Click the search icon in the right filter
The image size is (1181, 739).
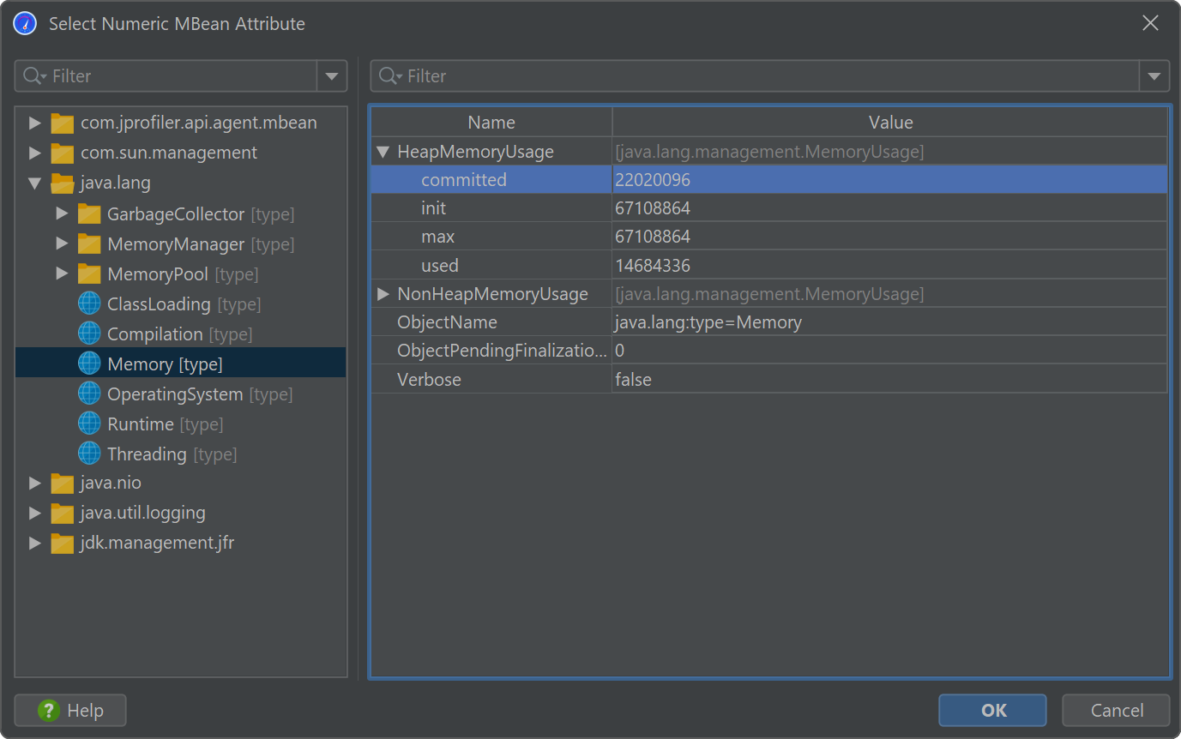tap(389, 76)
